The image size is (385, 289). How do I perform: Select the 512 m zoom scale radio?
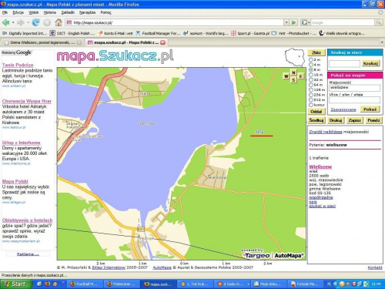coord(311,99)
